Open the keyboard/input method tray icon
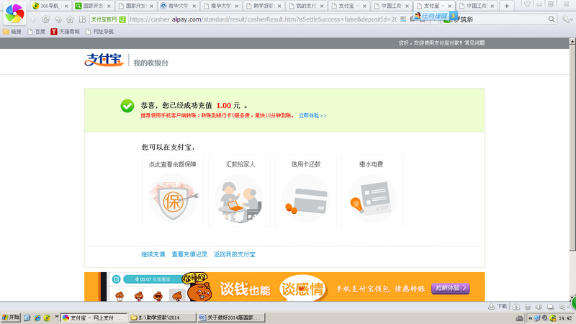Image resolution: width=576 pixels, height=324 pixels. point(519,318)
